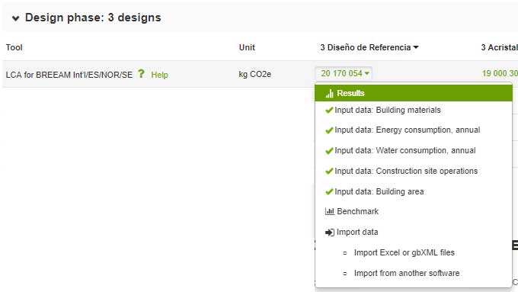Click the green checkmark beside Building area

click(329, 192)
